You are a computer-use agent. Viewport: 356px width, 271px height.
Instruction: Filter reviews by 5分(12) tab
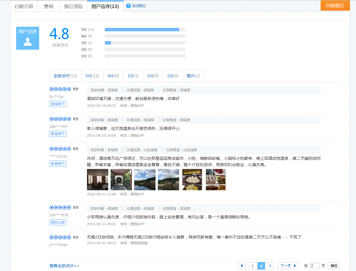(x=92, y=76)
